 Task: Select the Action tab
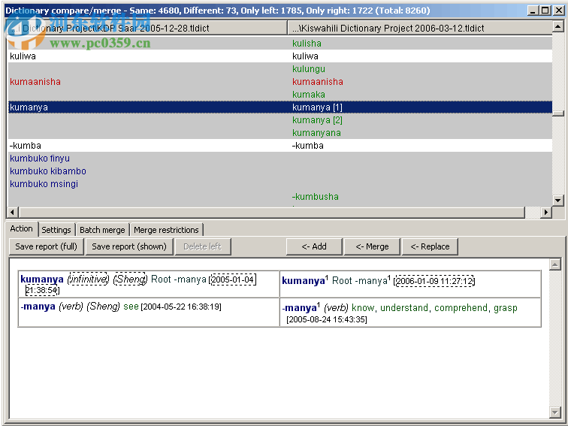[21, 228]
